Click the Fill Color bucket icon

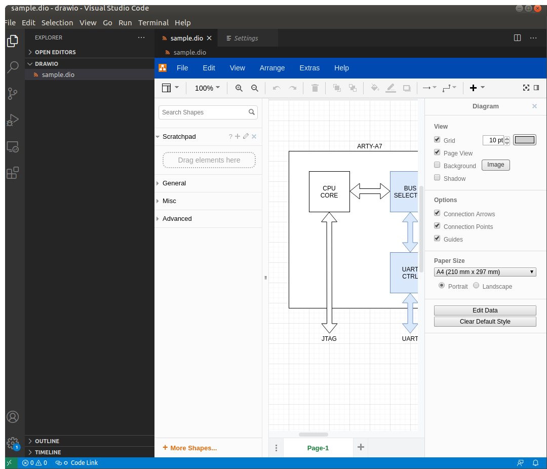(x=375, y=88)
